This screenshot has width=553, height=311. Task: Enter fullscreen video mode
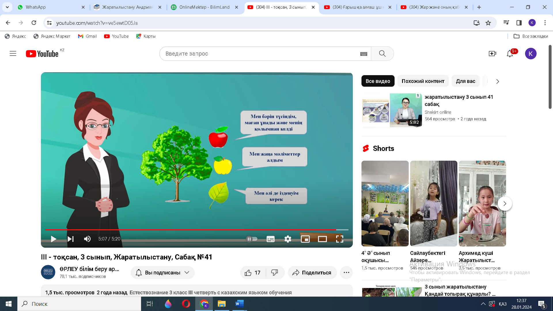[340, 239]
